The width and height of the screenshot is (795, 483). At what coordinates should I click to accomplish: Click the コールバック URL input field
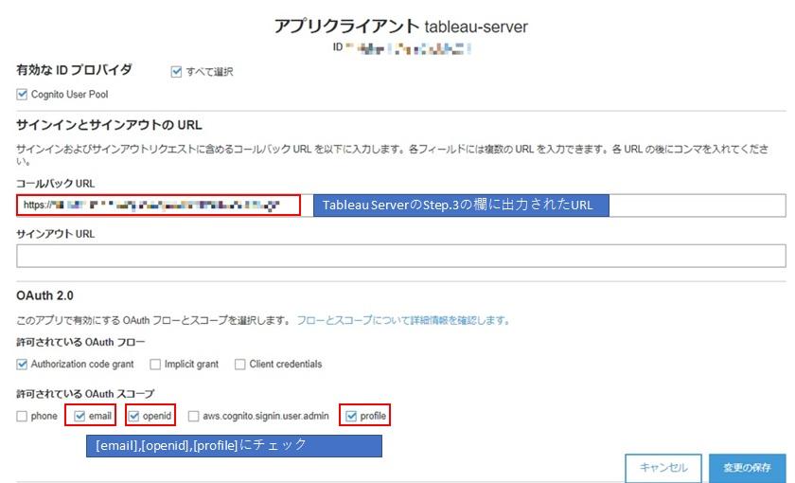(401, 206)
